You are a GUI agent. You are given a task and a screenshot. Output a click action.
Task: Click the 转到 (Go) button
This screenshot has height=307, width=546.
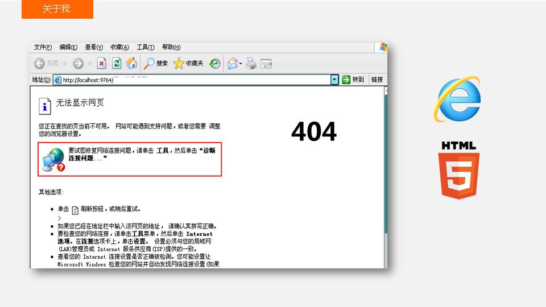[353, 80]
